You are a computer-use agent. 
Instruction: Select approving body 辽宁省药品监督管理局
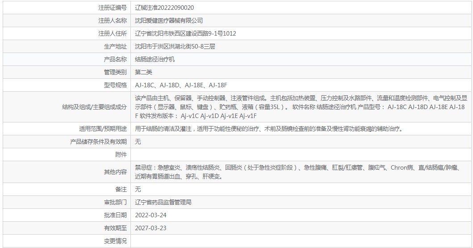tap(163, 202)
